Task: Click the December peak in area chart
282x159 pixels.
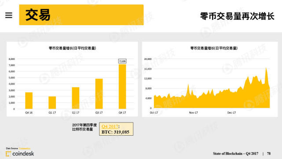Action: 266,68
